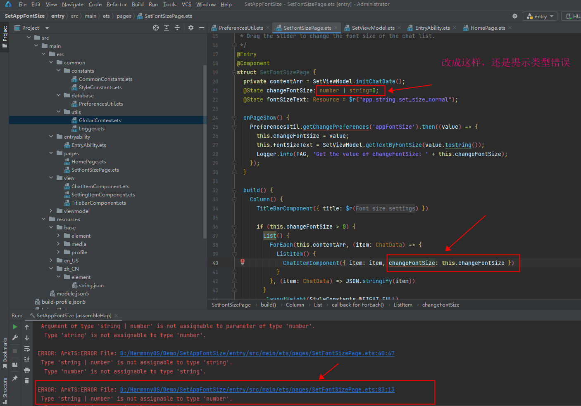The width and height of the screenshot is (581, 406).
Task: Open the Project view dropdown arrow
Action: (47, 28)
